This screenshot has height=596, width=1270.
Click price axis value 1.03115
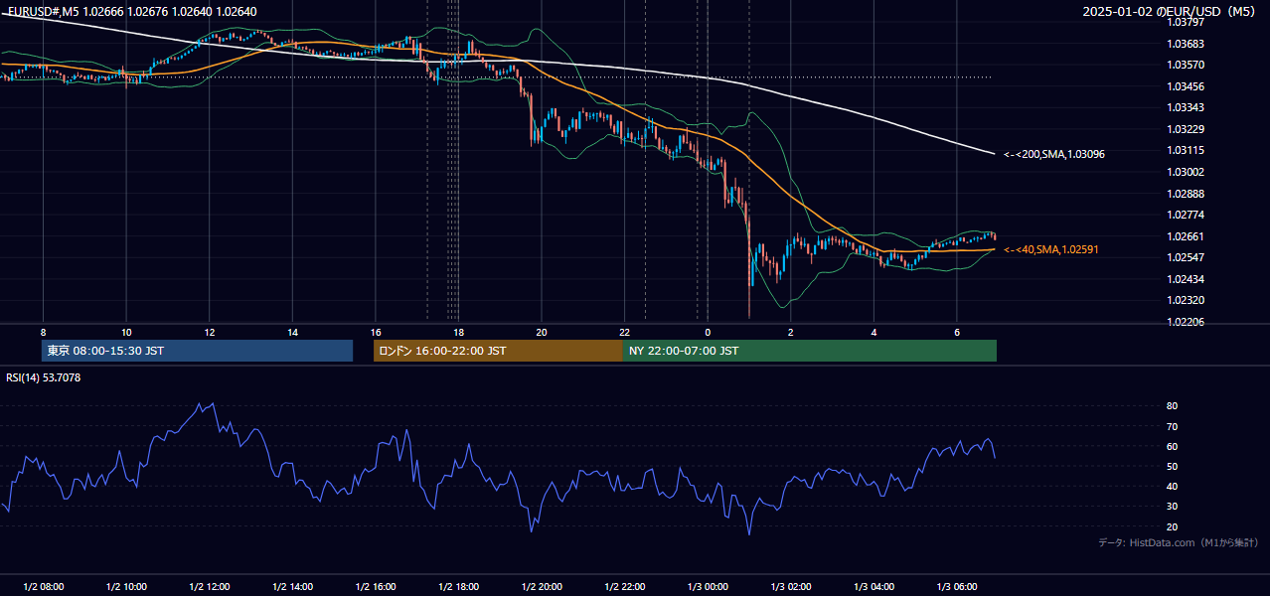pyautogui.click(x=1186, y=150)
